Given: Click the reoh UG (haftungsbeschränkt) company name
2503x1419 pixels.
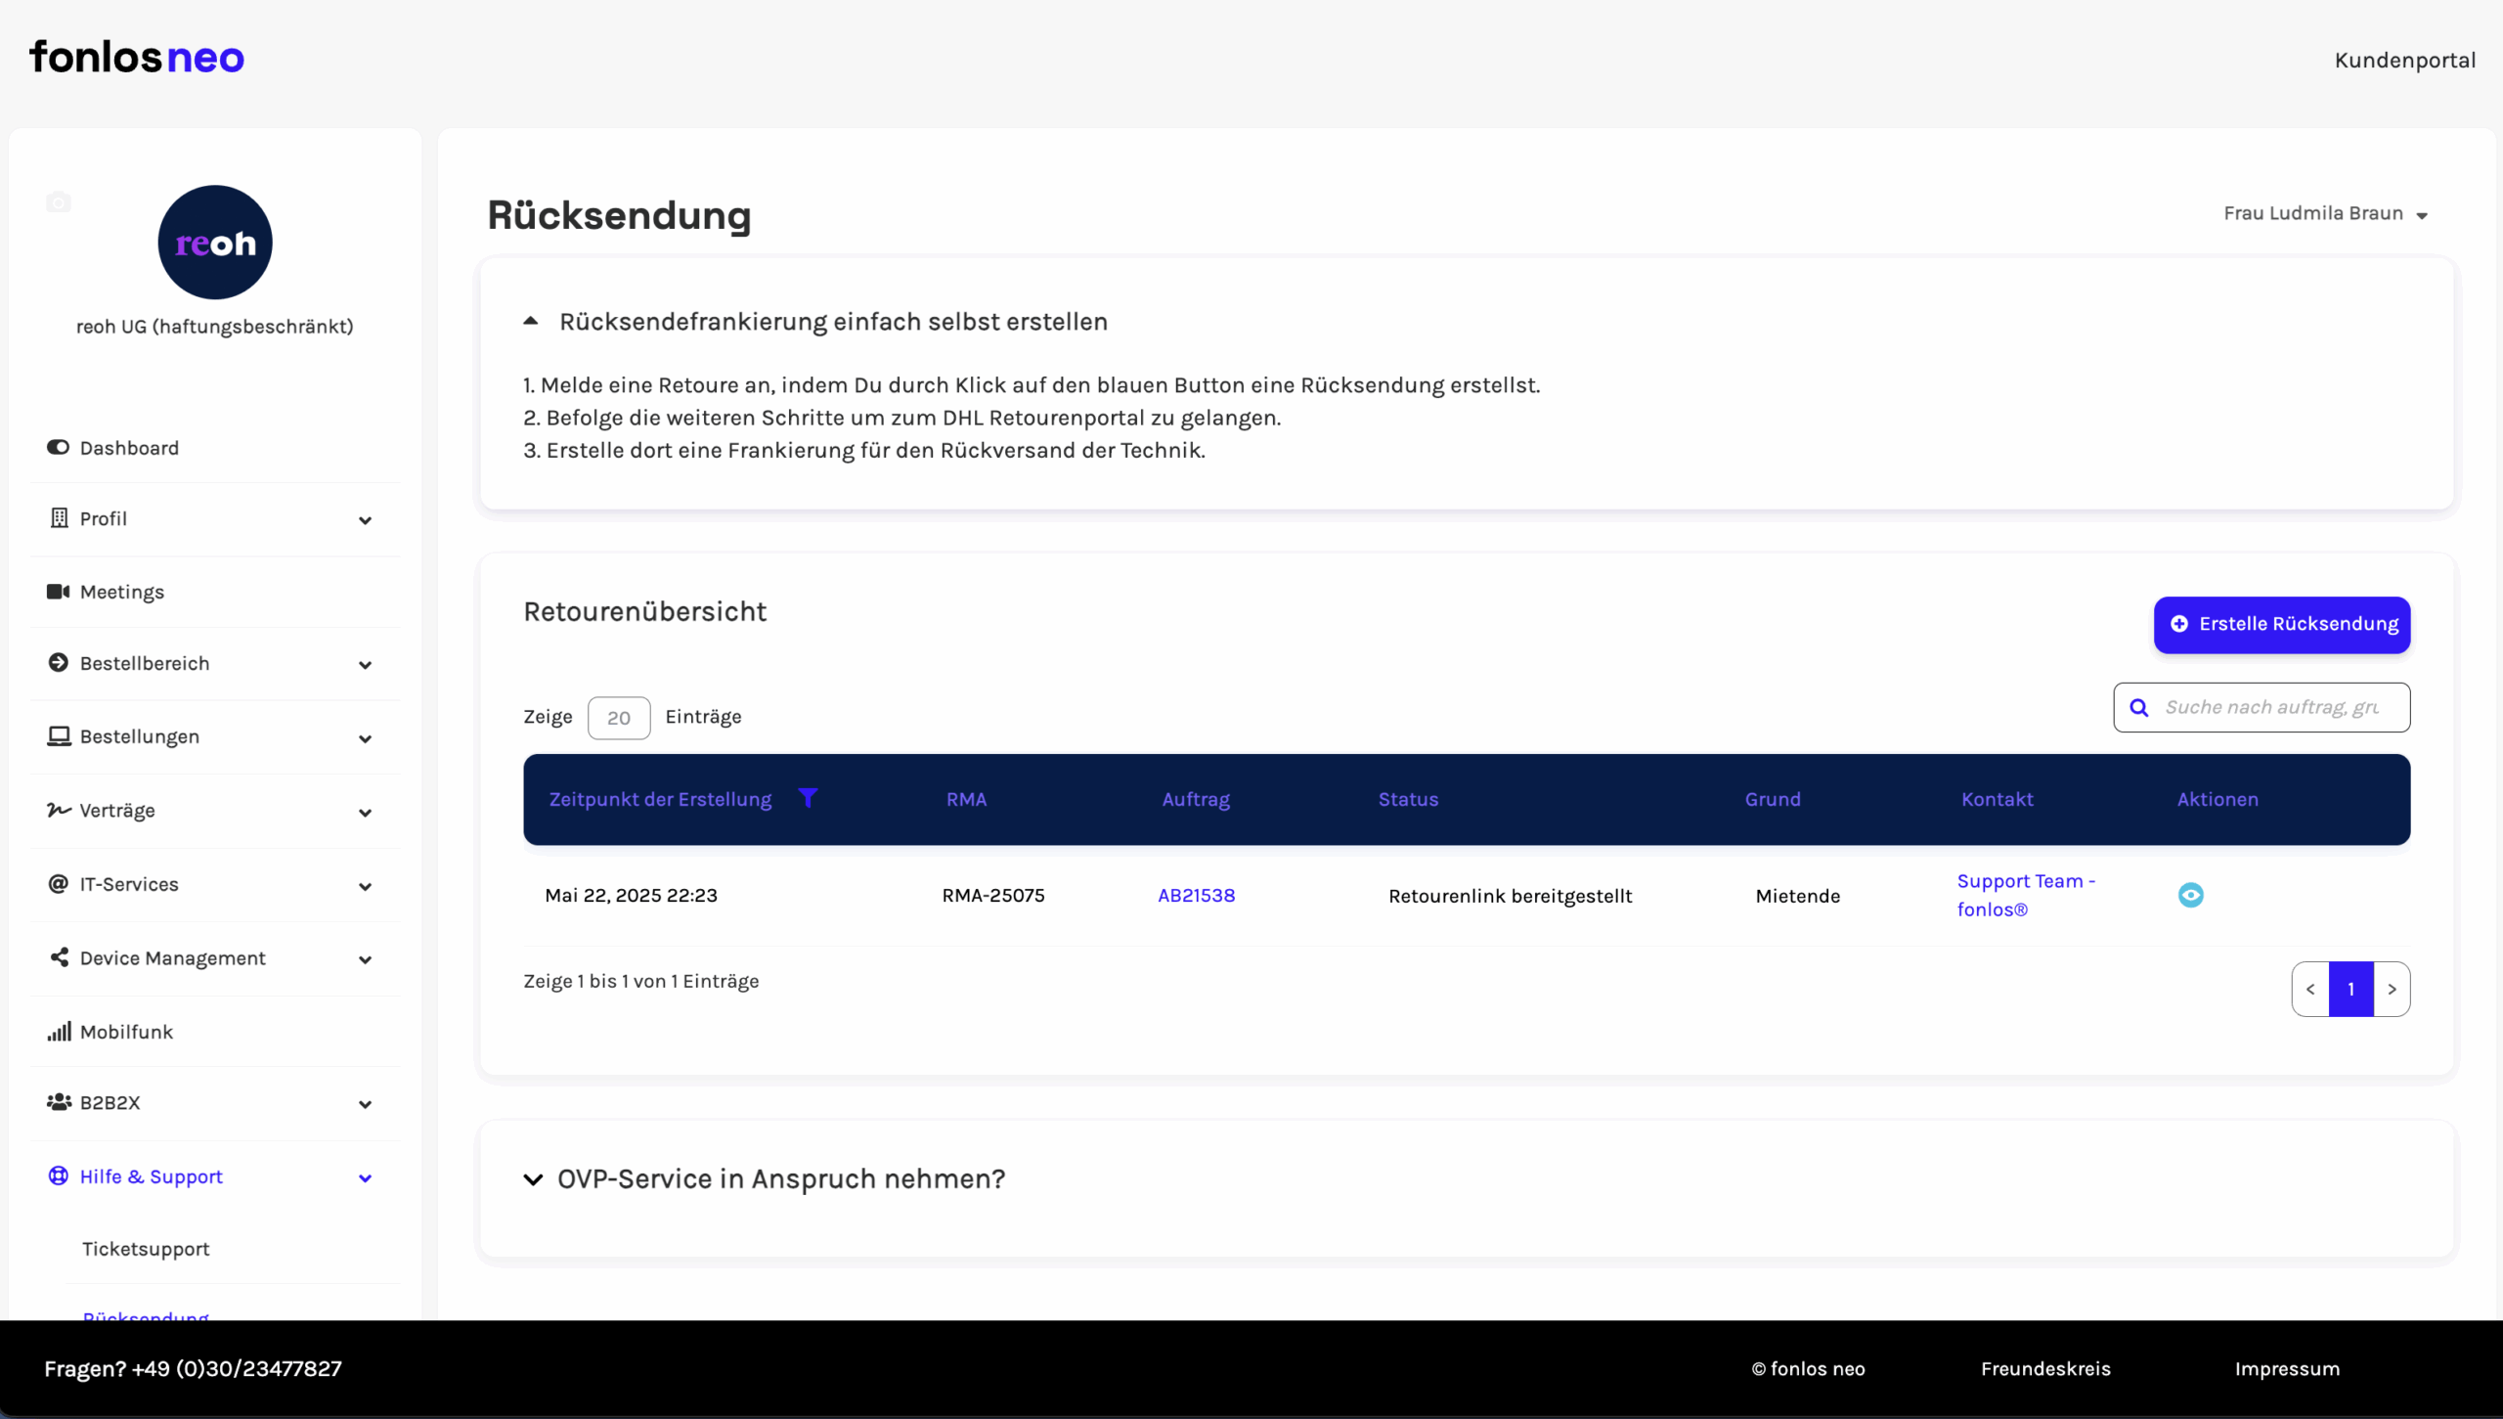Looking at the screenshot, I should pyautogui.click(x=215, y=327).
